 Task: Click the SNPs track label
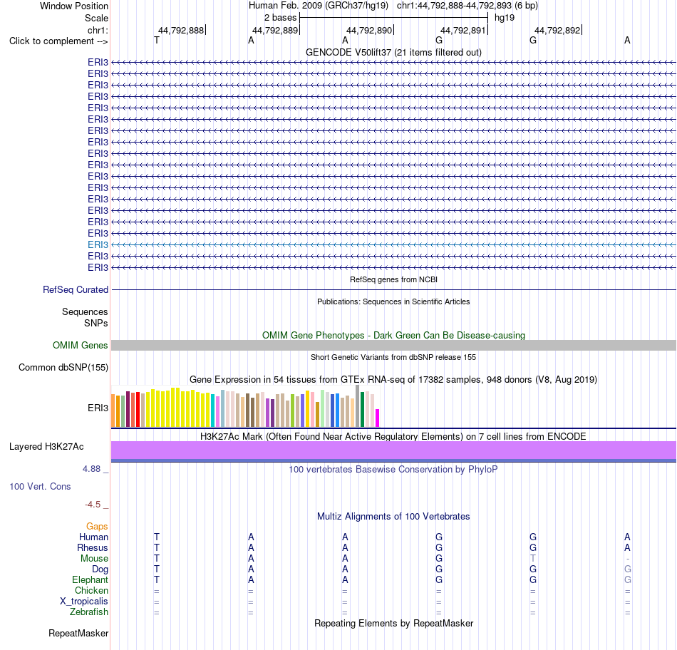(96, 323)
